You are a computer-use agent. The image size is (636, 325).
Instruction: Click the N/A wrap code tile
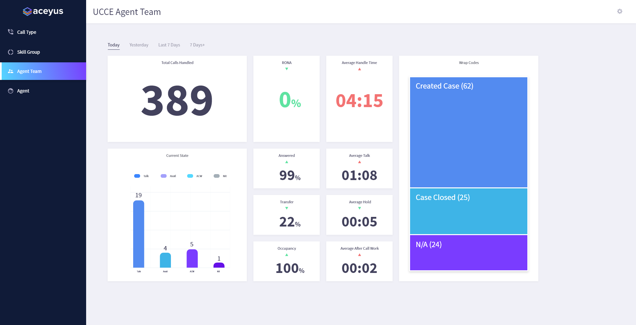click(468, 252)
